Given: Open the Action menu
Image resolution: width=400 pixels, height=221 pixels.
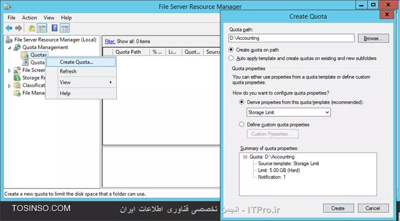Looking at the screenshot, I should 29,18.
